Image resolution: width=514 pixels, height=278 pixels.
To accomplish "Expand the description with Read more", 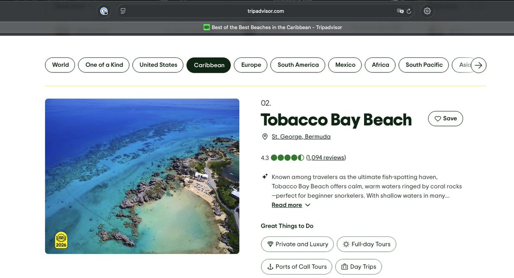I will (x=287, y=205).
